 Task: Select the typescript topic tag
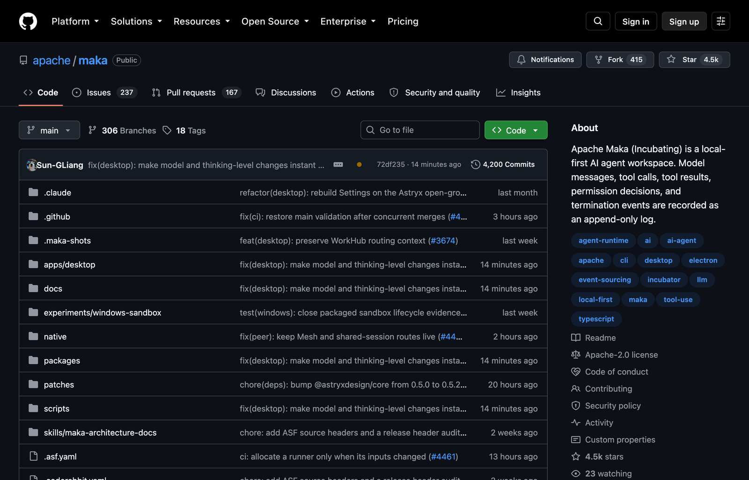(596, 319)
